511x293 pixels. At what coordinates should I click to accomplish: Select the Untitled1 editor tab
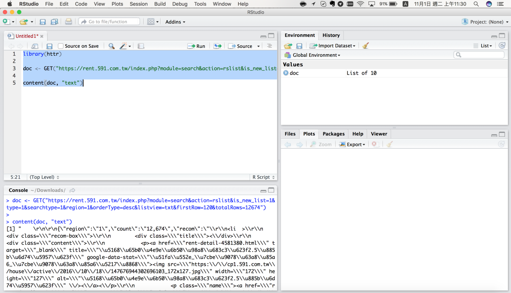tap(27, 36)
